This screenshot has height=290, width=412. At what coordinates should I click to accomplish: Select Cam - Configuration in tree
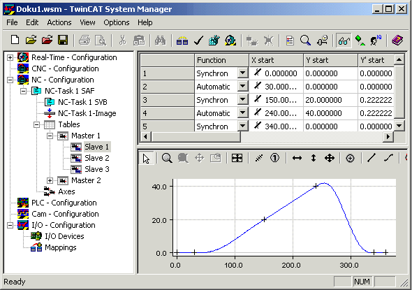65,214
